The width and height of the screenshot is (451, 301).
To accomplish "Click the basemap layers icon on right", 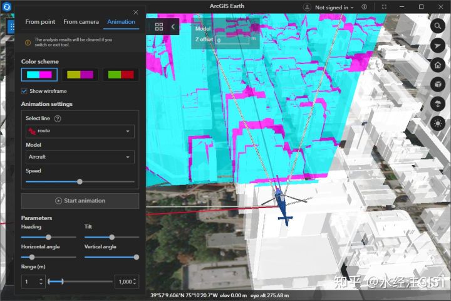I will [438, 104].
